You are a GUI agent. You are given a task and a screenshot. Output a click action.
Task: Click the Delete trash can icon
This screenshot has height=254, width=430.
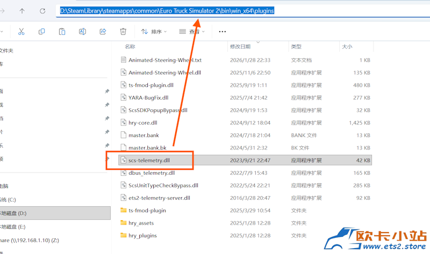tap(123, 32)
